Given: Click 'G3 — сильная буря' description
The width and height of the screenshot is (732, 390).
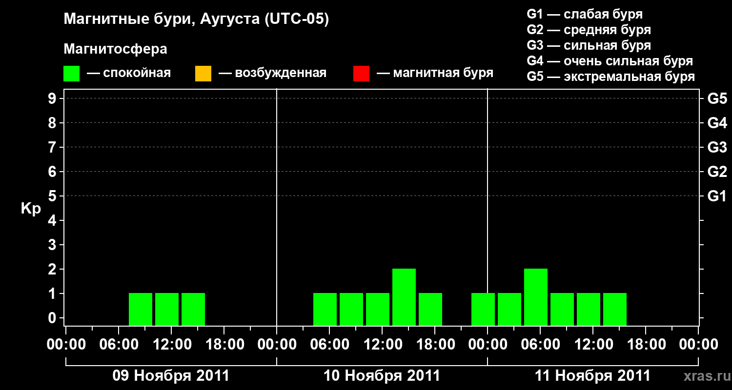Looking at the screenshot, I should pyautogui.click(x=589, y=45).
